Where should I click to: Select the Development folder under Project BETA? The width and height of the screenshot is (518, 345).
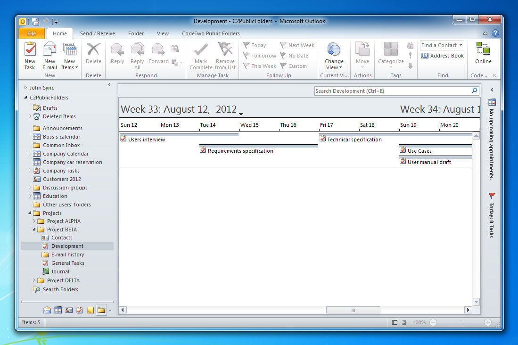[66, 246]
